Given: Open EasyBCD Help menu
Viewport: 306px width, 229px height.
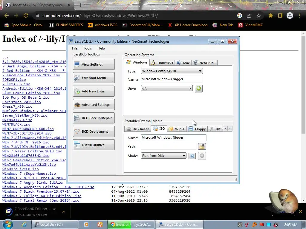Looking at the screenshot, I should point(101,48).
